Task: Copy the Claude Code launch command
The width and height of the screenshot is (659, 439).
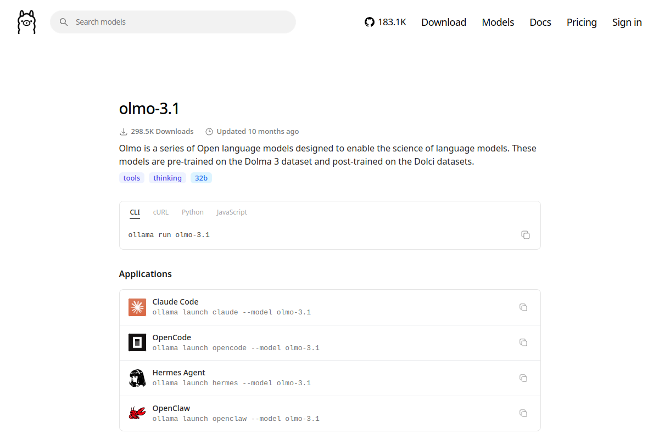Action: point(523,307)
